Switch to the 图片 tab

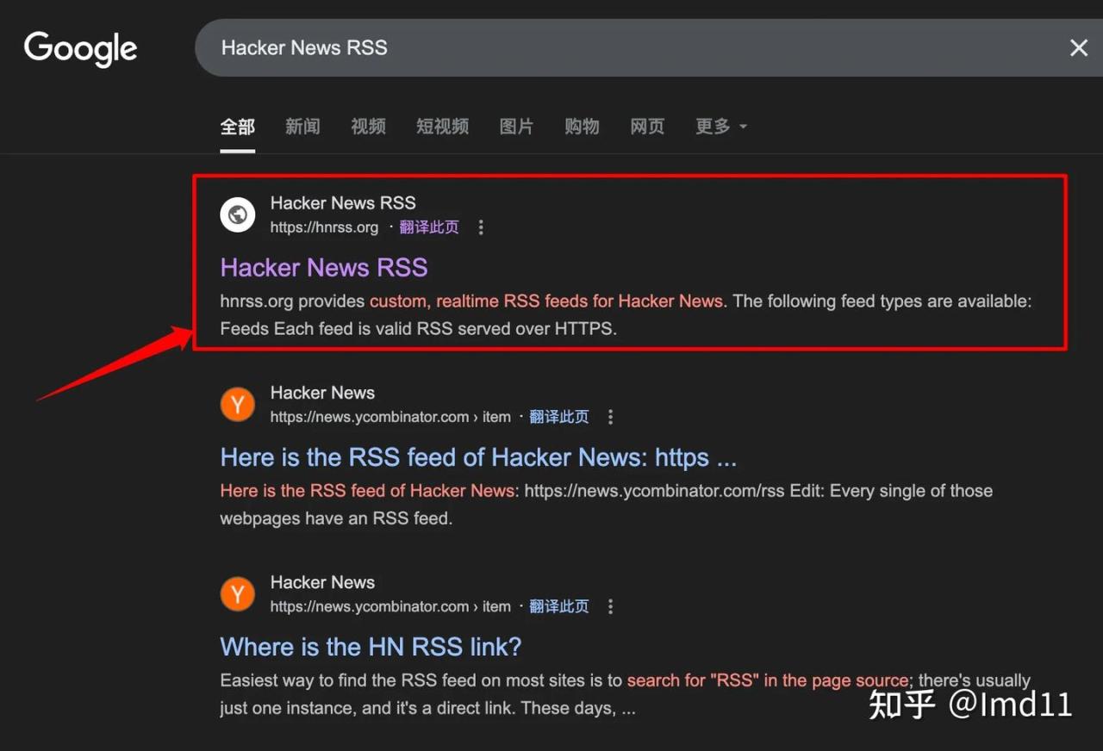click(x=516, y=127)
